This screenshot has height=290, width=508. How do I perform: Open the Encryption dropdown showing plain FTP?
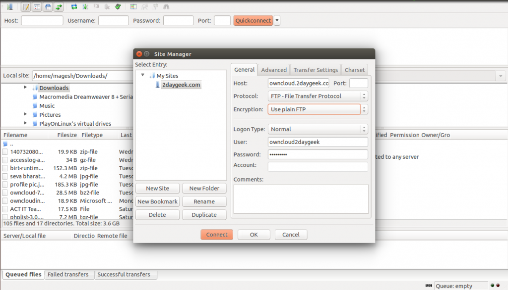click(x=317, y=109)
